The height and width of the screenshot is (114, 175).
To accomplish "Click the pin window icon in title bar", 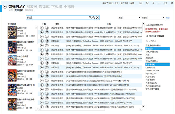I will click(153, 3).
